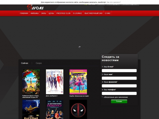Screen dimensions: 159x119
Task: Click the 'День выборов 2' title link
Action: (52, 96)
